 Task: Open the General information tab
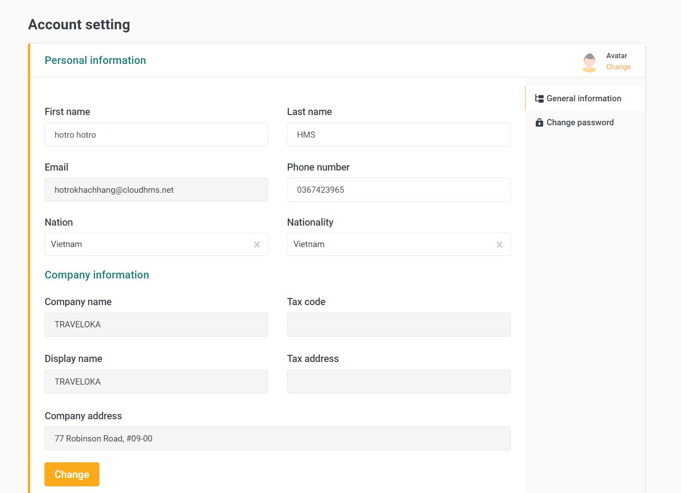pos(584,99)
